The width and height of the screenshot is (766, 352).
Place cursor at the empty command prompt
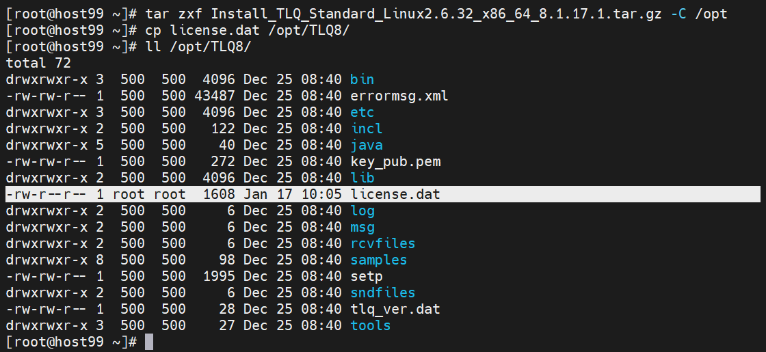click(149, 342)
